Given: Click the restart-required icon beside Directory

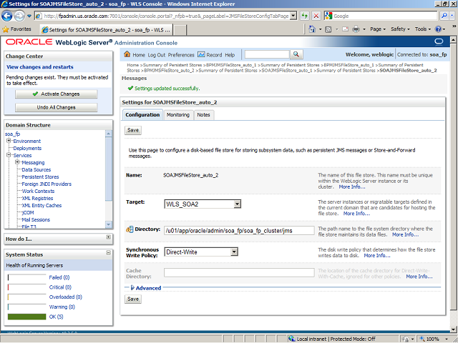Looking at the screenshot, I should tap(130, 229).
